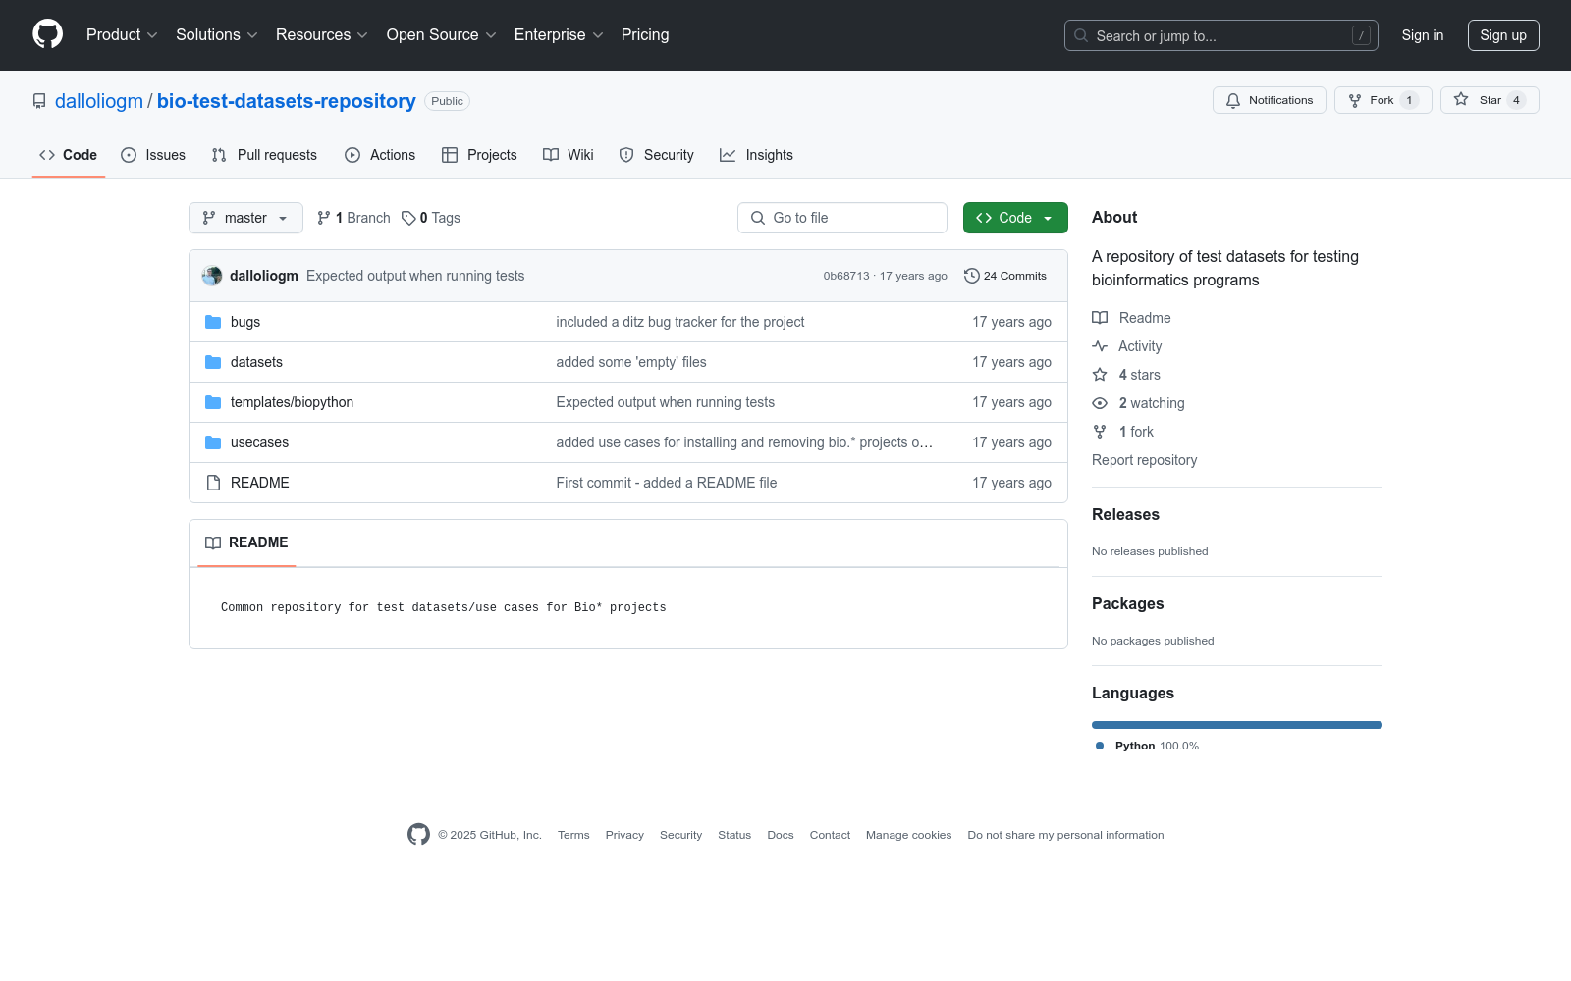This screenshot has height=981, width=1571.
Task: Click the search magnifier icon in header
Action: point(1081,35)
